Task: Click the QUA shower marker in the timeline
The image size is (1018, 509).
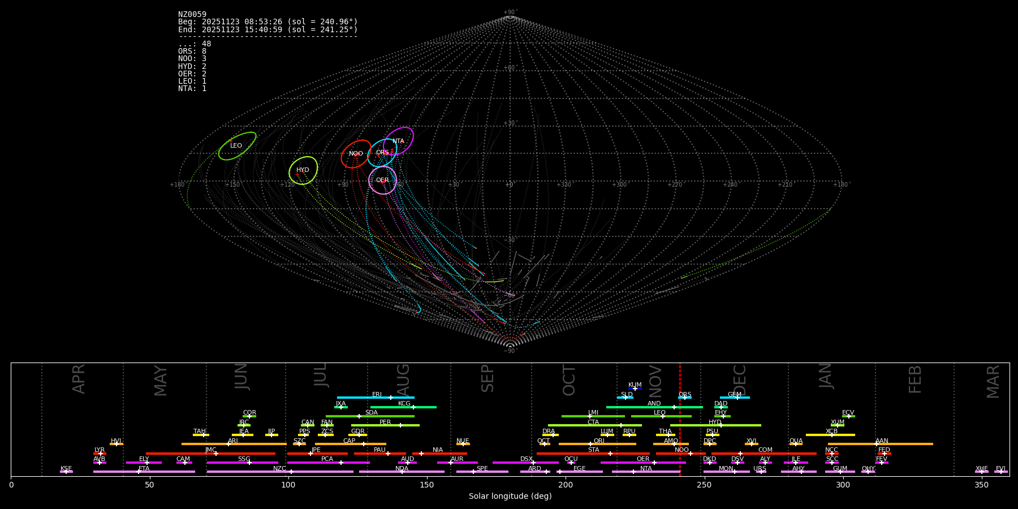Action: point(796,444)
